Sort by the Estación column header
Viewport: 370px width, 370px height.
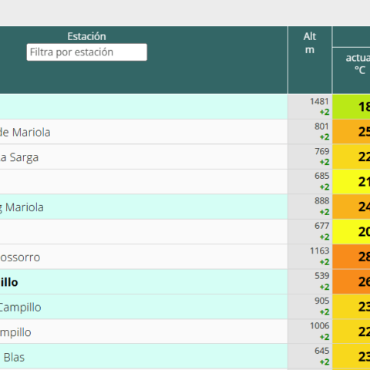(86, 36)
